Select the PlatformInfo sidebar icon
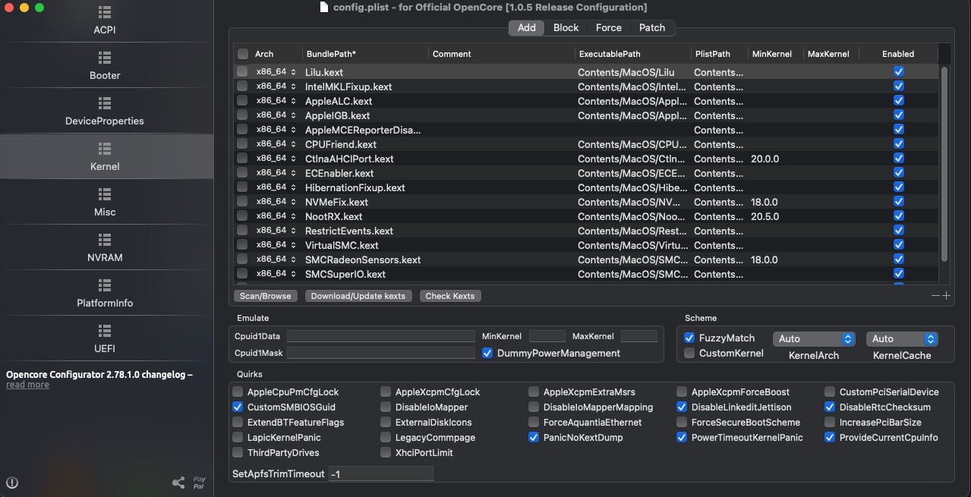971x497 pixels. 105,285
